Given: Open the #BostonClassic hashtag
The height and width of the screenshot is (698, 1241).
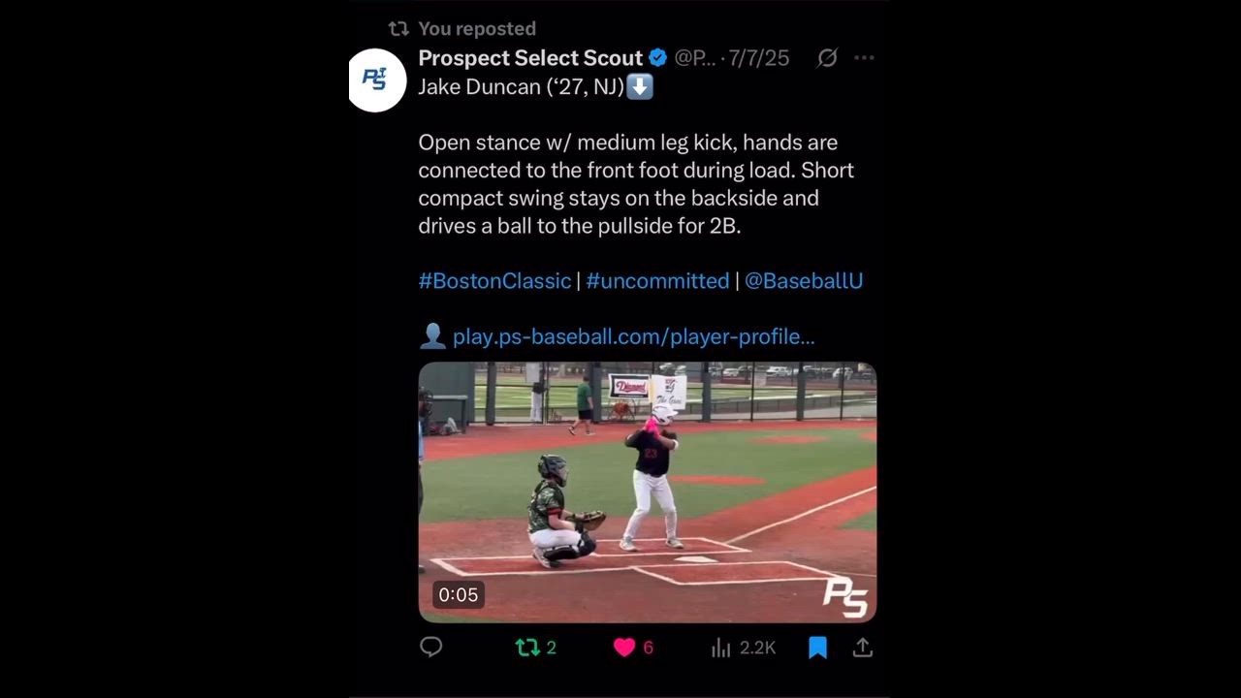Looking at the screenshot, I should (x=494, y=281).
